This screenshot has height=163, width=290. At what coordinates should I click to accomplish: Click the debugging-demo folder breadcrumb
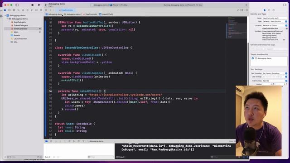tap(72, 14)
